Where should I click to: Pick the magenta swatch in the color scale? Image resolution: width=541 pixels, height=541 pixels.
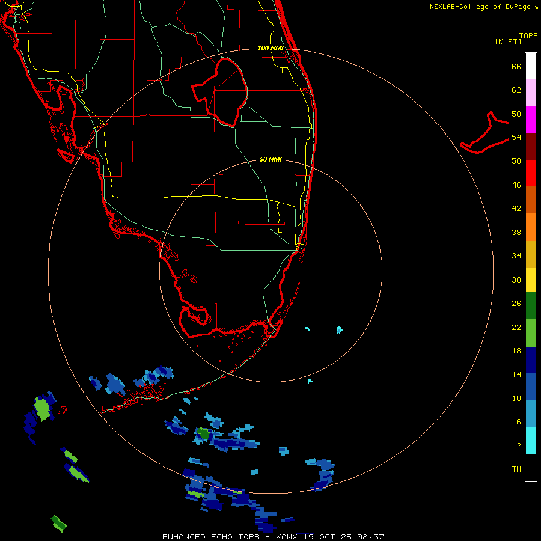pyautogui.click(x=531, y=120)
